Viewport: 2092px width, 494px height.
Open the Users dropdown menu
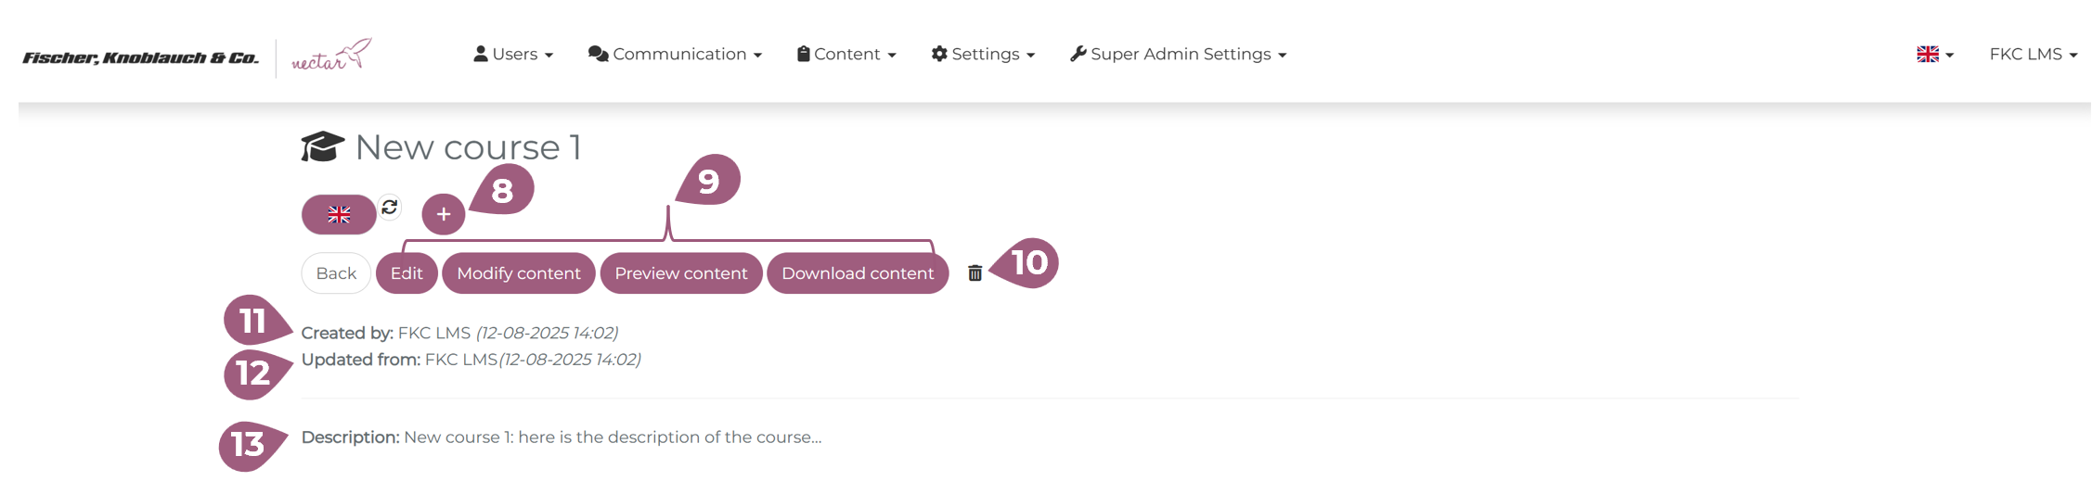[x=513, y=55]
